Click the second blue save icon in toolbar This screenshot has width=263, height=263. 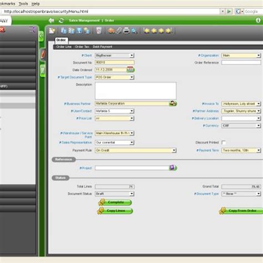72,31
